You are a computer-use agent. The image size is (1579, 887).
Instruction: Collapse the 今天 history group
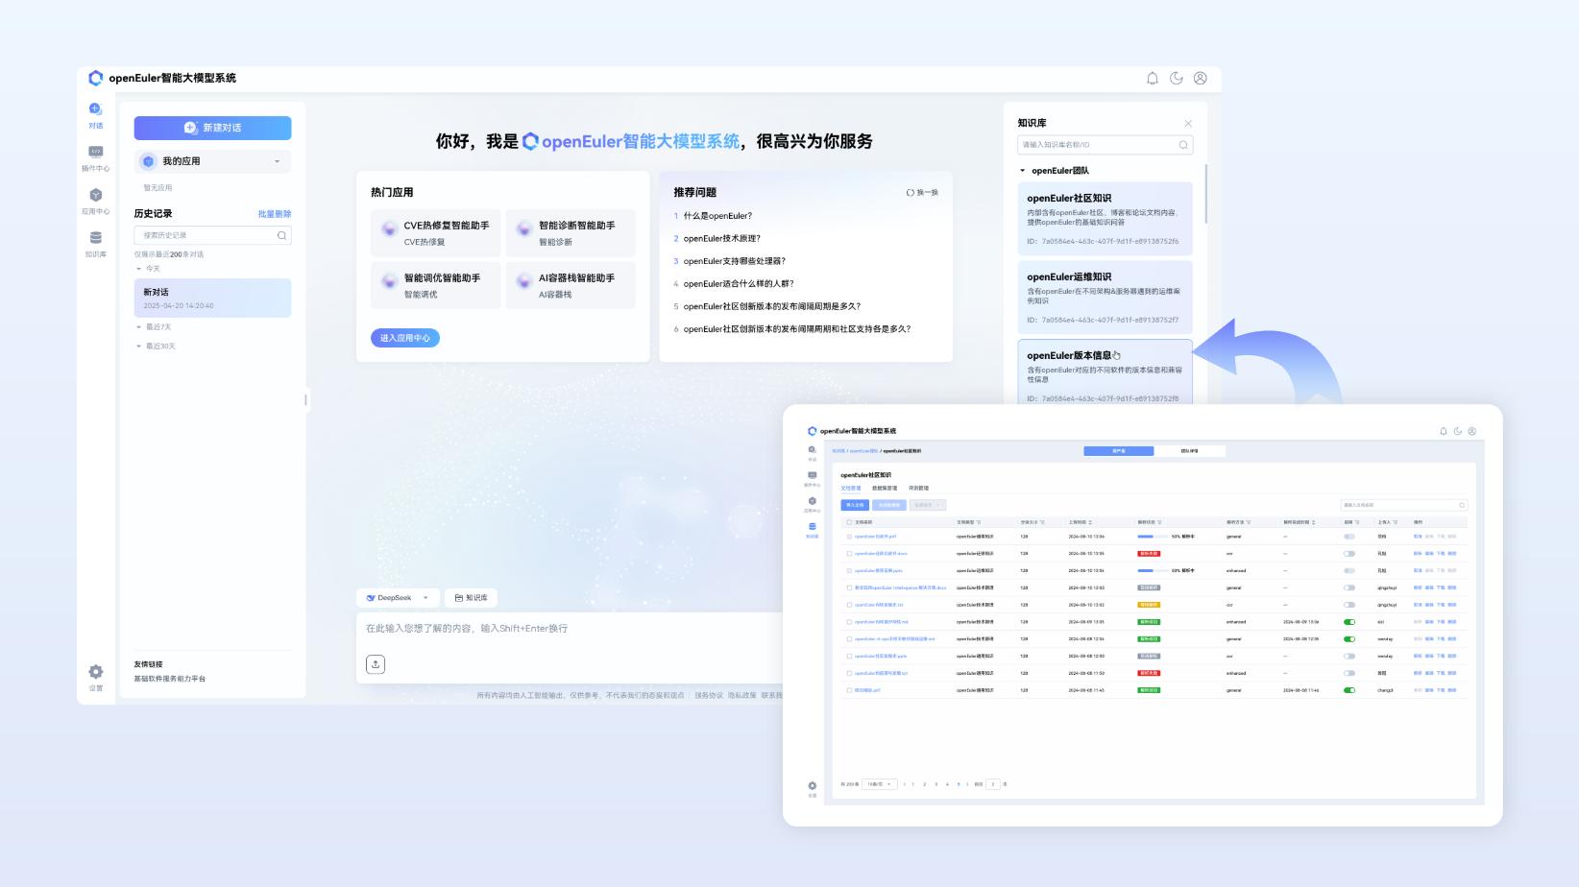pos(138,269)
